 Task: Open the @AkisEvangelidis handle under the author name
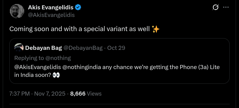[x=51, y=15]
